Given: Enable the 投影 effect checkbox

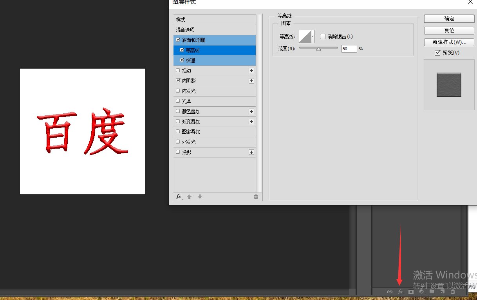Looking at the screenshot, I should pos(178,152).
